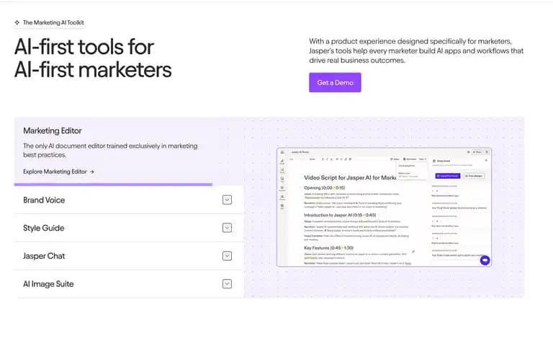The height and width of the screenshot is (346, 553).
Task: Expand the Jasper Chat chevron
Action: tap(227, 256)
